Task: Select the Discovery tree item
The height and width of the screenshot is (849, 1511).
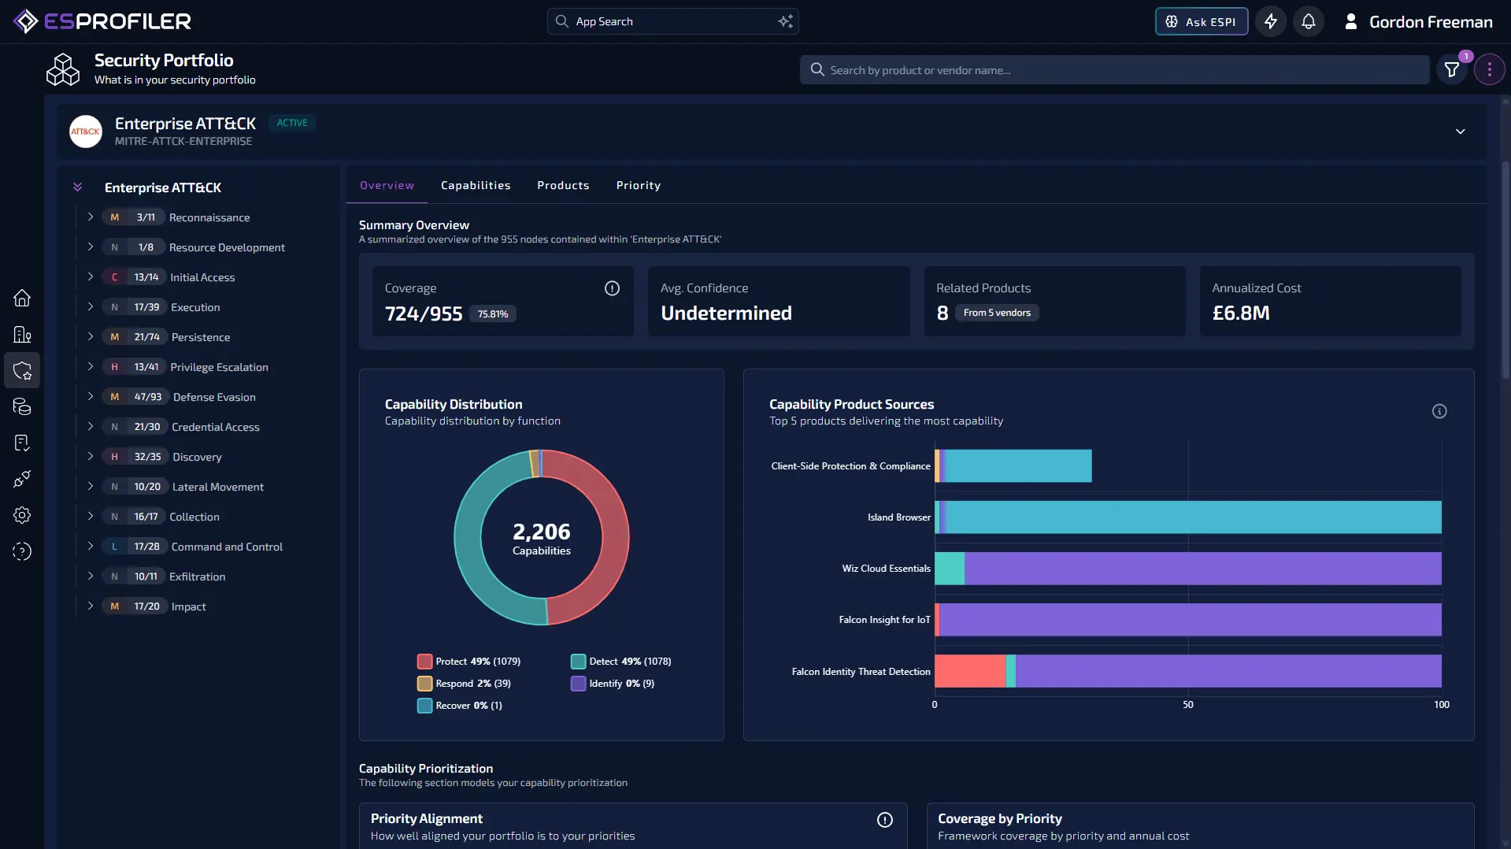Action: [197, 456]
